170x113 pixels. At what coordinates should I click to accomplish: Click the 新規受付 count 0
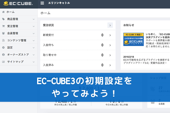(x=102, y=35)
